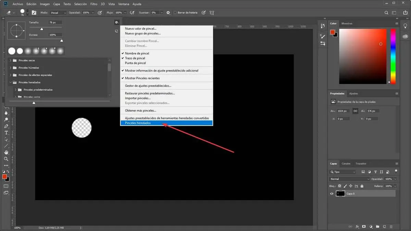Open the Tipo layer filter dropdown
The width and height of the screenshot is (411, 231).
(x=343, y=172)
